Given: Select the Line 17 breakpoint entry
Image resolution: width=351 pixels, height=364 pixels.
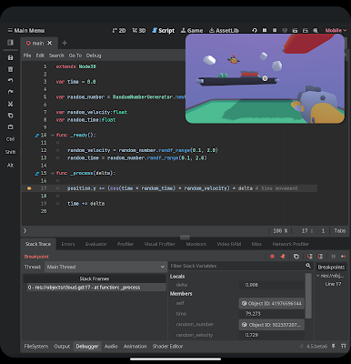Looking at the screenshot, I should coord(333,284).
